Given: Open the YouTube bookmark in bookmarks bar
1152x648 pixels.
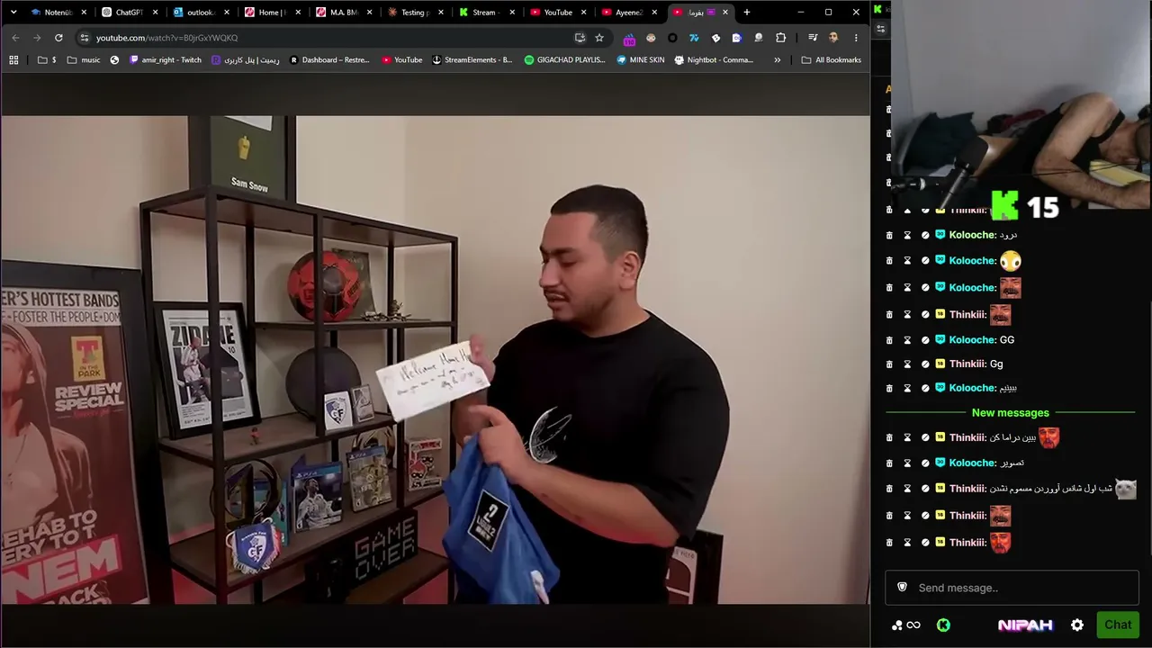Looking at the screenshot, I should pyautogui.click(x=402, y=60).
